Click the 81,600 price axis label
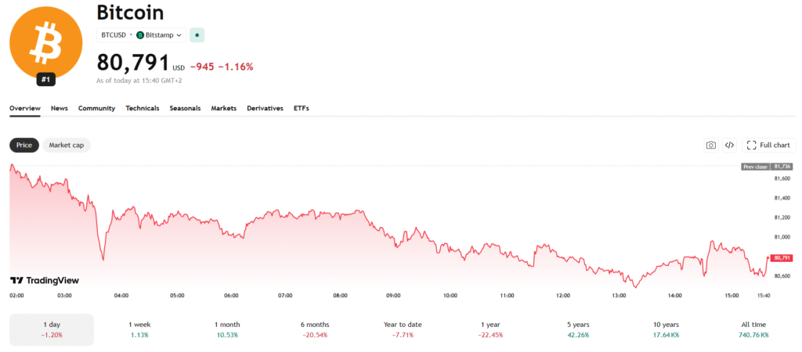 click(782, 178)
